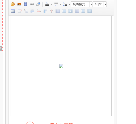Add a hyperlink using the chain icon
The image size is (136, 124).
[32, 4]
